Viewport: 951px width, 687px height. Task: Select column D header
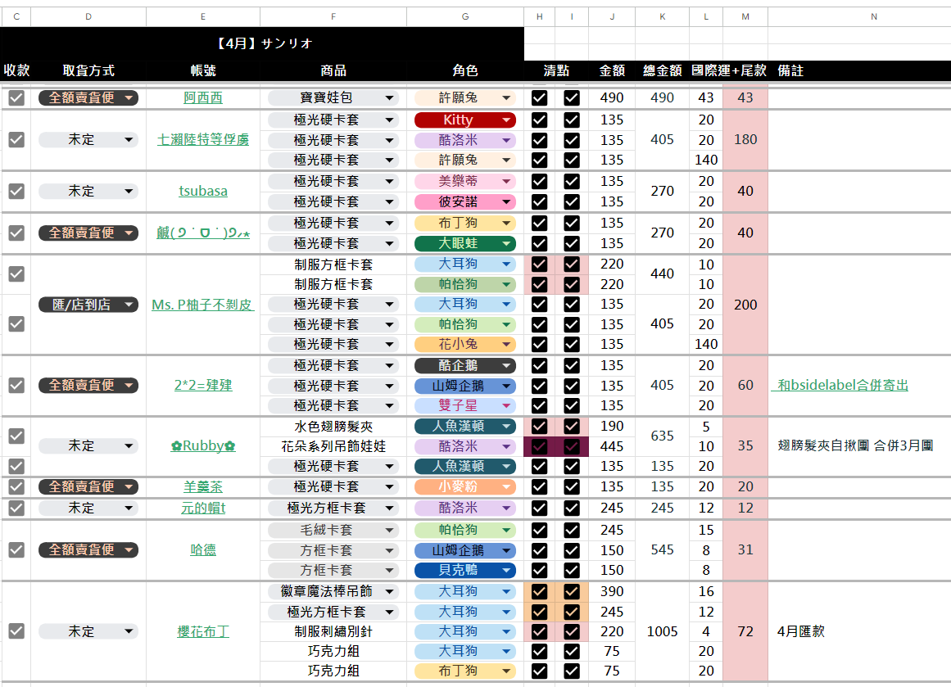(88, 17)
